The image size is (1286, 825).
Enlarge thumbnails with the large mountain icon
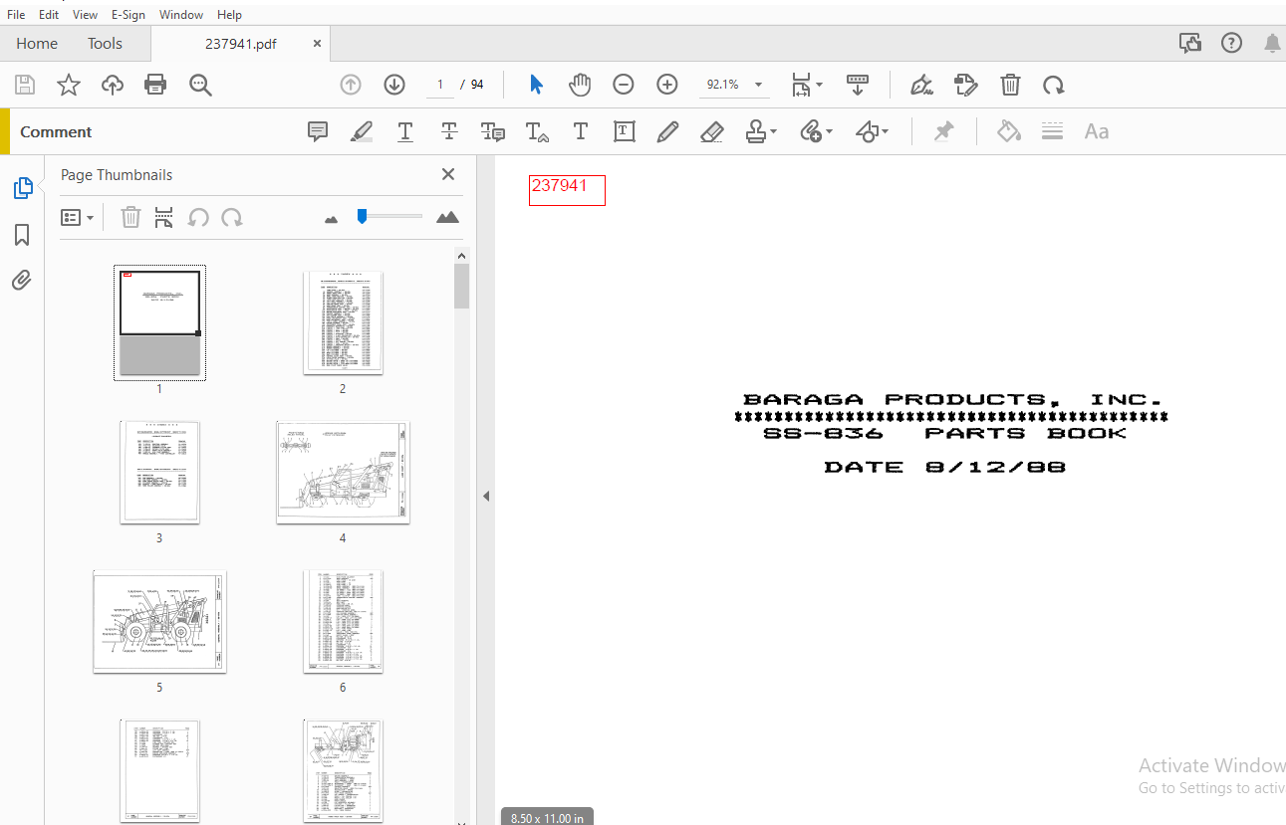click(x=447, y=217)
